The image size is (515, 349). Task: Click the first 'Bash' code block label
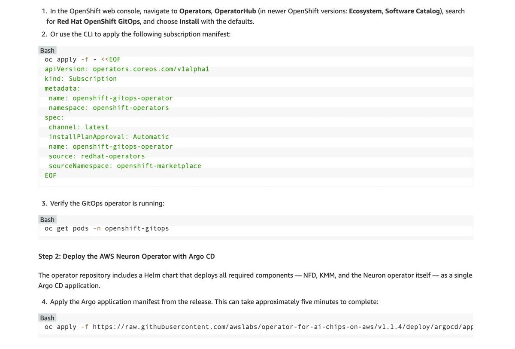47,50
